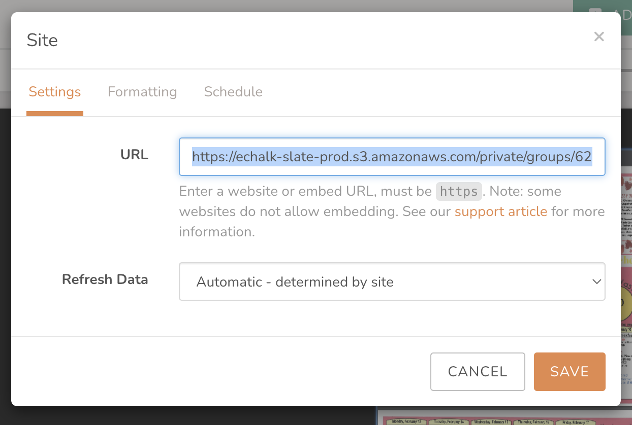Click the highlighted amazonaws URL text
This screenshot has height=425, width=632.
[391, 157]
